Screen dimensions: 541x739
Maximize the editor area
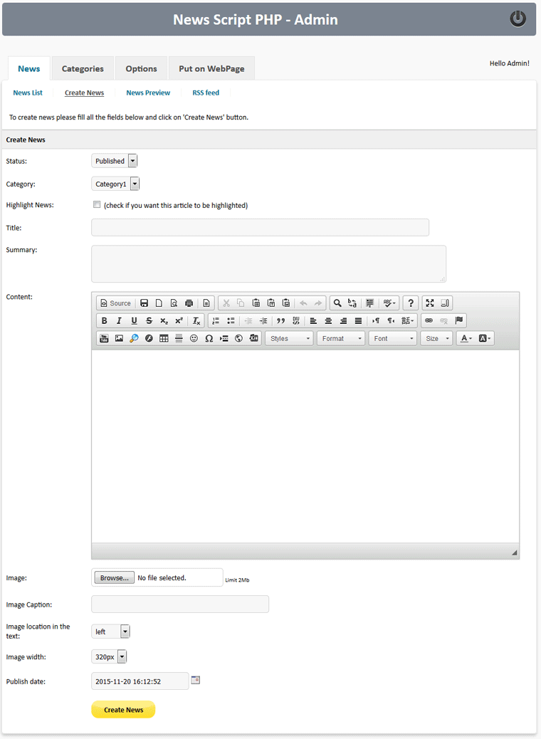point(430,303)
